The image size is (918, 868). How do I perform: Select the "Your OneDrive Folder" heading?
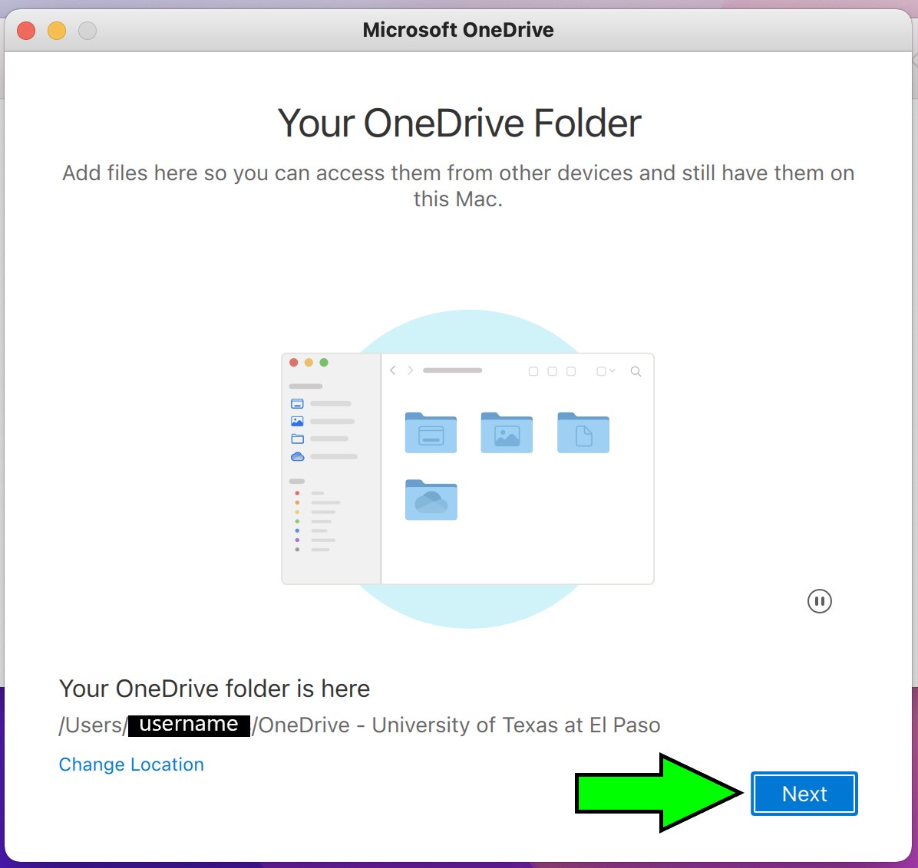pos(459,123)
